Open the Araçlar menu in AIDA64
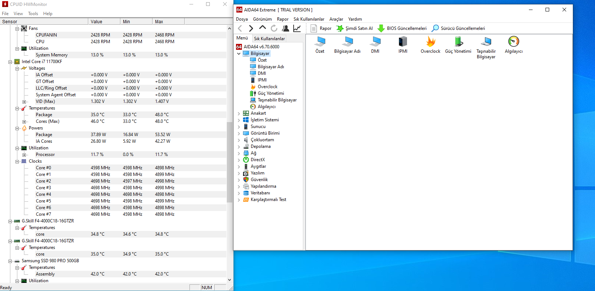Viewport: 595px width, 291px height. point(336,19)
